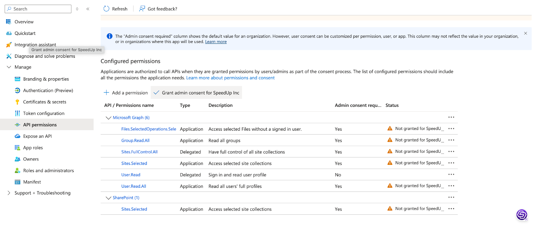
Task: Open the Got feedback icon
Action: coord(142,9)
